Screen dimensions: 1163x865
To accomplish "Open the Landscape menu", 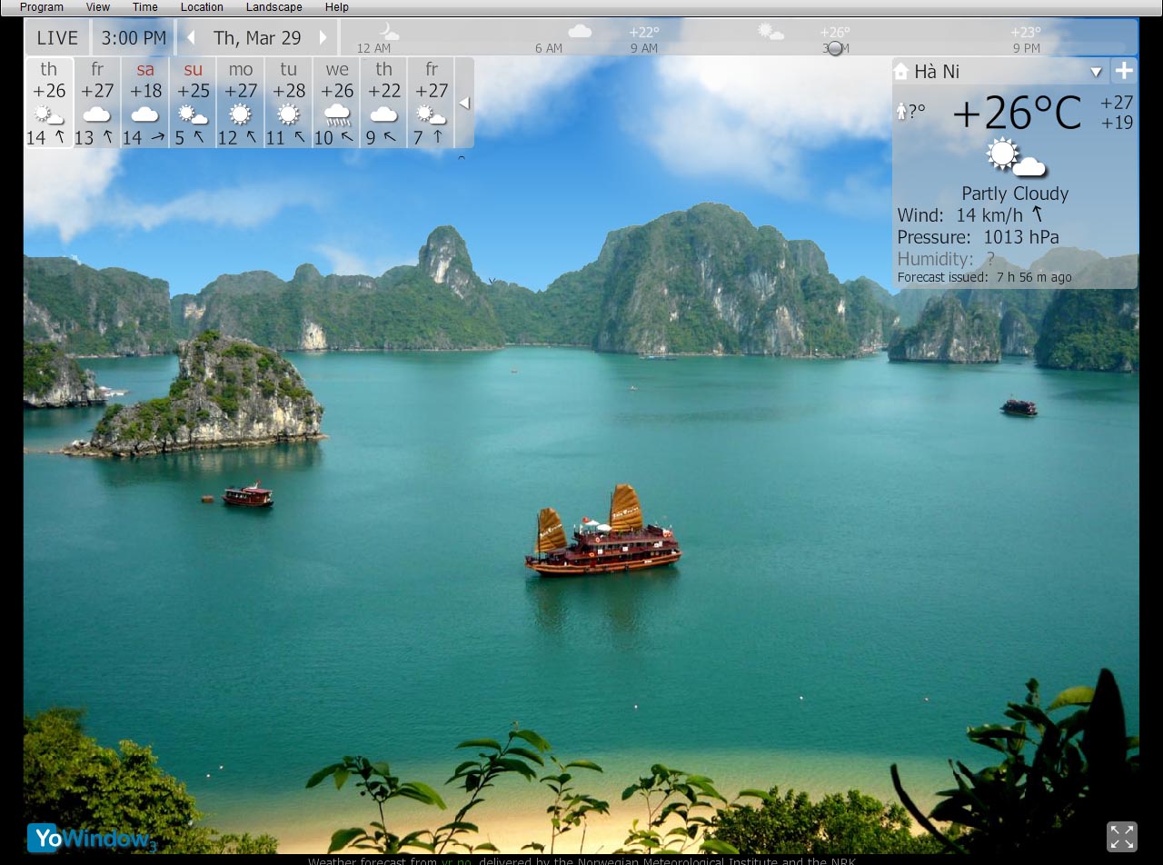I will [273, 7].
